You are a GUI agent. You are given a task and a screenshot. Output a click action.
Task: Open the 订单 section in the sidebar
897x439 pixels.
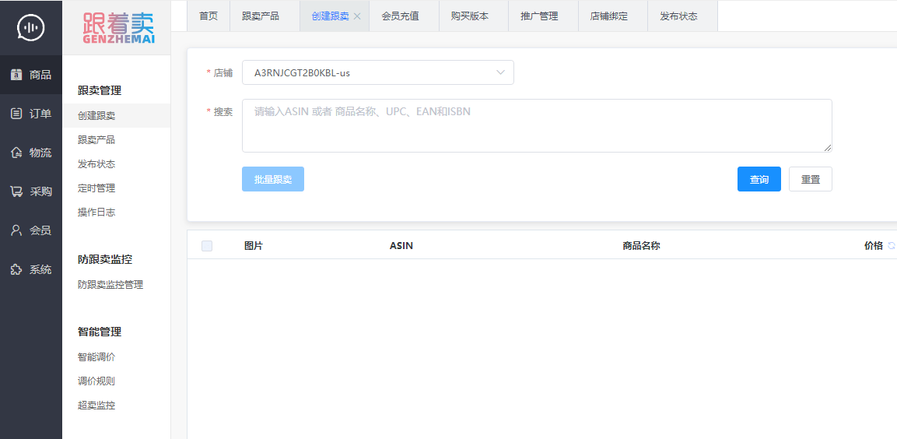(x=31, y=114)
